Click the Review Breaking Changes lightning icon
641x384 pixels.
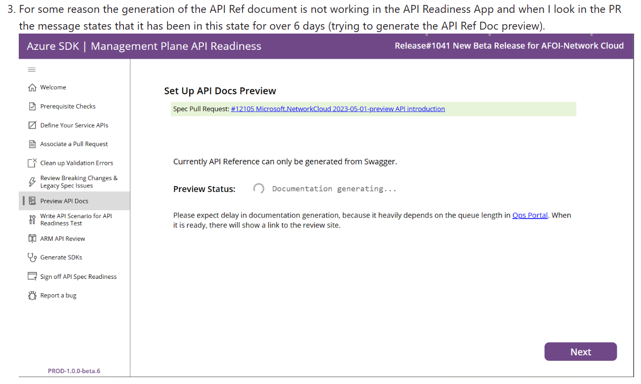point(32,181)
